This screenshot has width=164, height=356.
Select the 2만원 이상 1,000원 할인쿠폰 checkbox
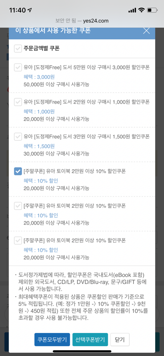pos(18,102)
